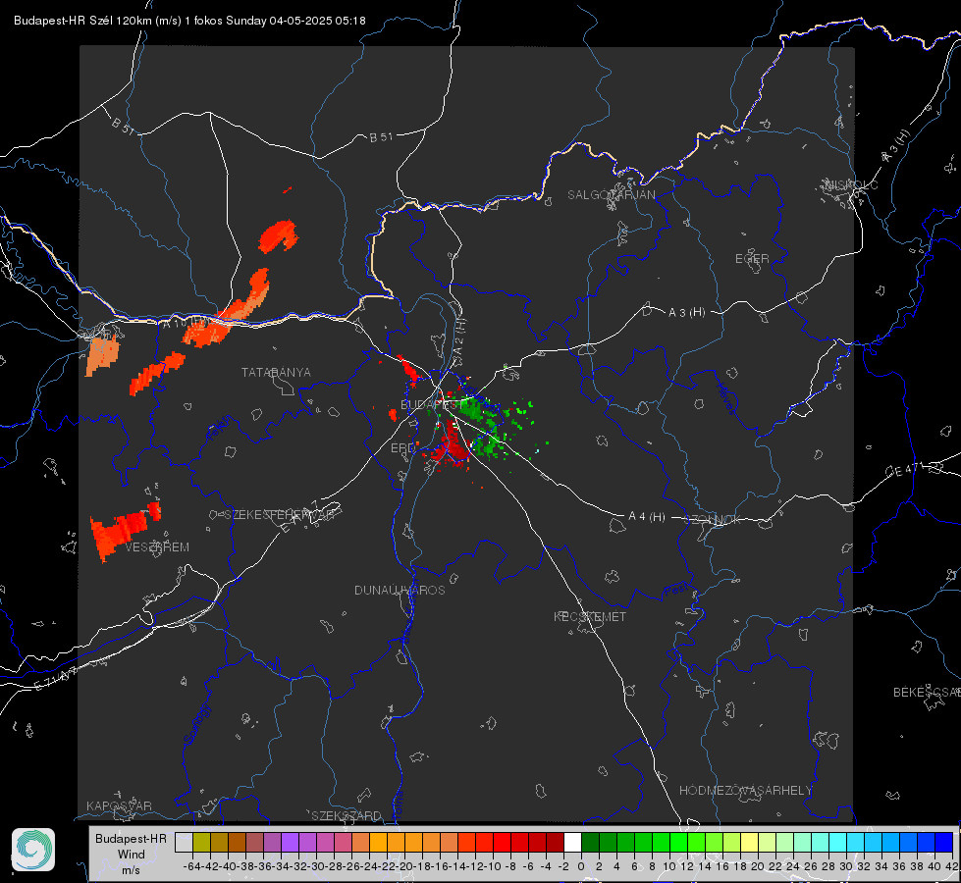961x883 pixels.
Task: Click the 42 value at legend end
Action: click(x=952, y=866)
